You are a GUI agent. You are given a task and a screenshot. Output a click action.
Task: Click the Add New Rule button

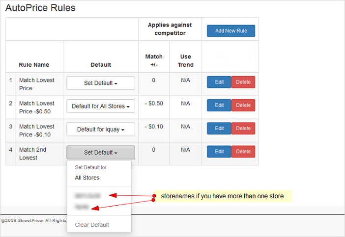click(231, 31)
